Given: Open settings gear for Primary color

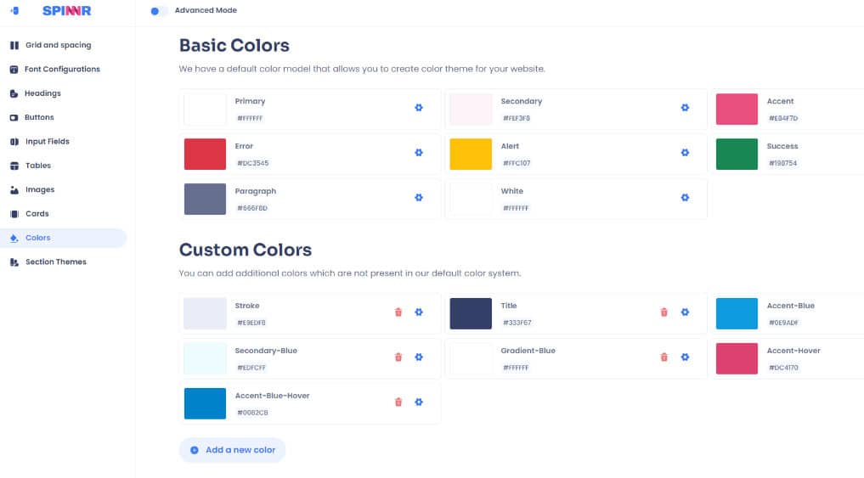Looking at the screenshot, I should click(419, 108).
